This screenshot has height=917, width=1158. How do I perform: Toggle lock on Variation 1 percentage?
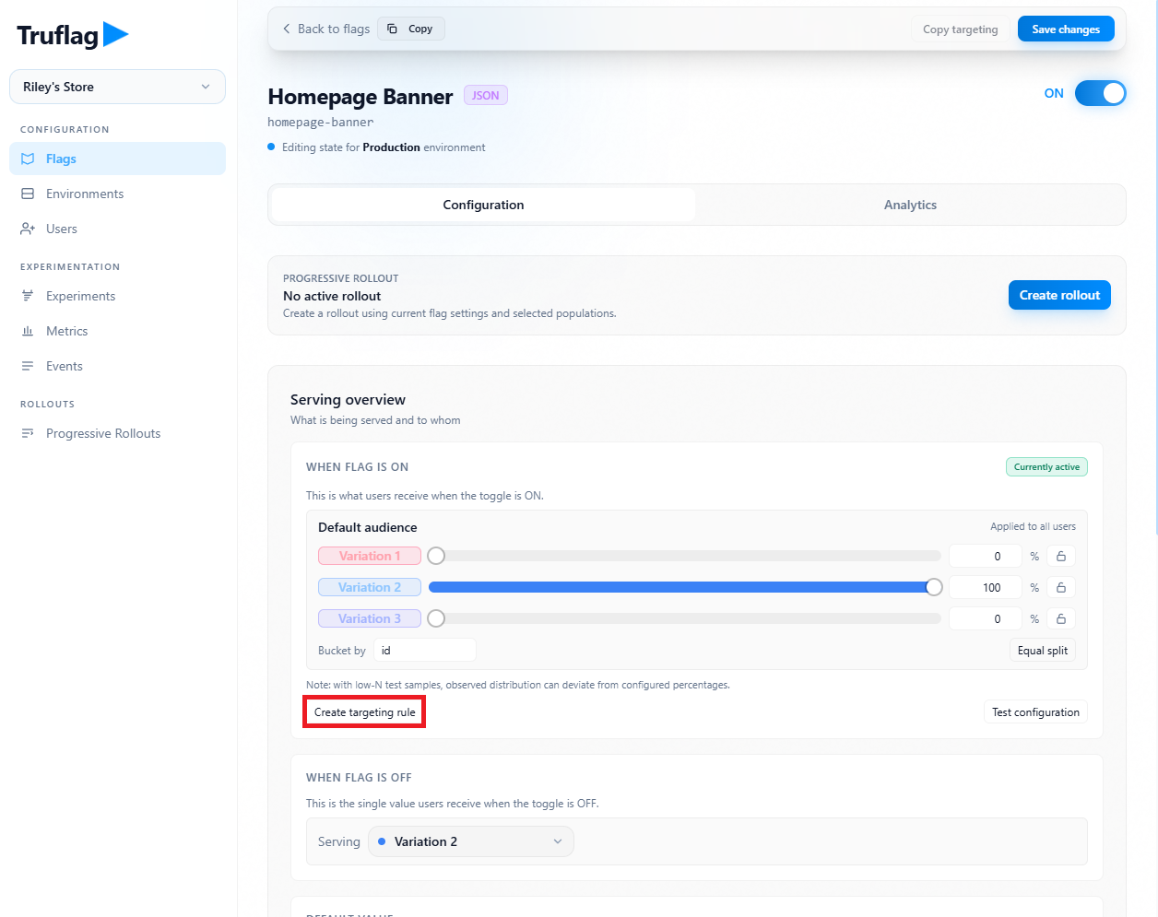pos(1060,556)
